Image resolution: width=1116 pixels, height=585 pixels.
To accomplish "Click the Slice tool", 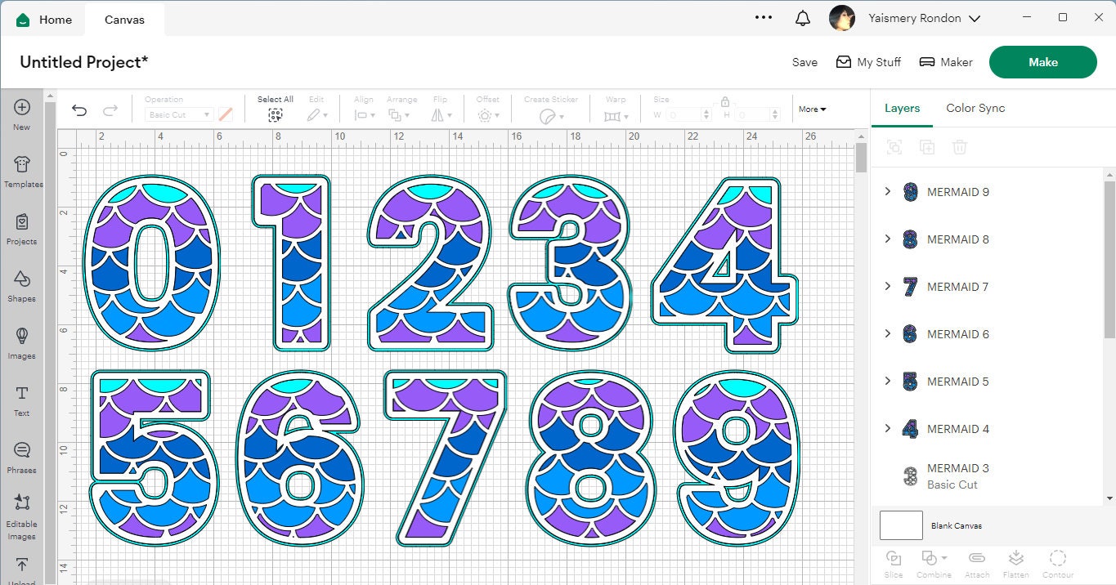I will (x=894, y=564).
